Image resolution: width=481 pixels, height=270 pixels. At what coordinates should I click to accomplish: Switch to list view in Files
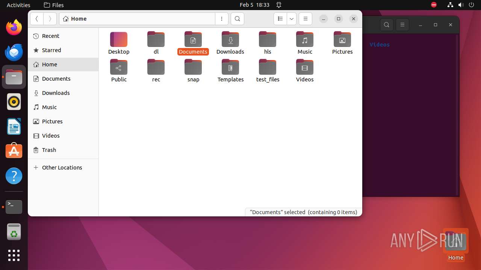280,19
